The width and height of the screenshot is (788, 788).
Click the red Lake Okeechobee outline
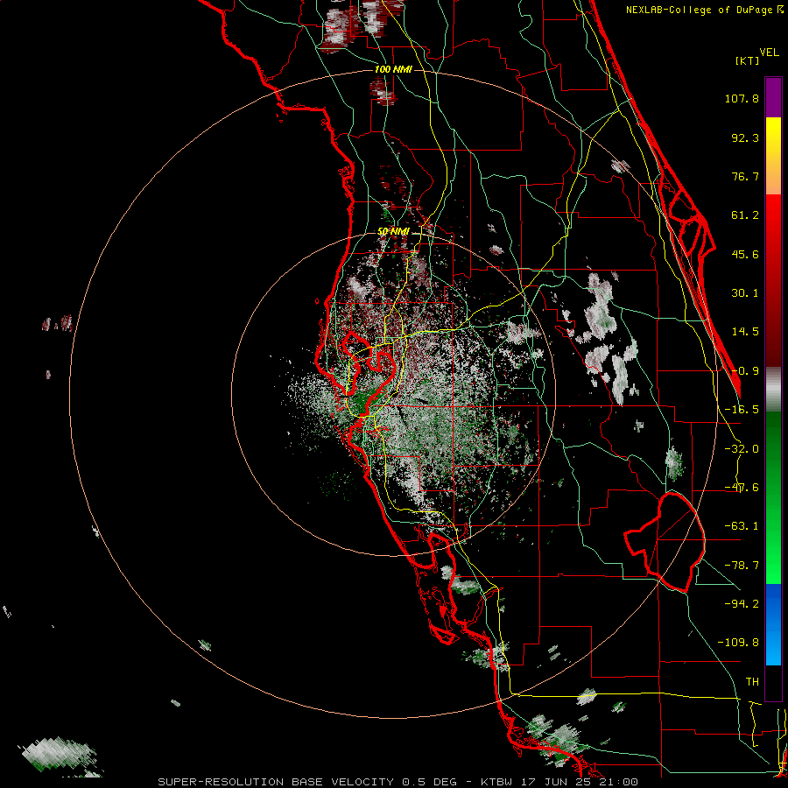point(665,542)
